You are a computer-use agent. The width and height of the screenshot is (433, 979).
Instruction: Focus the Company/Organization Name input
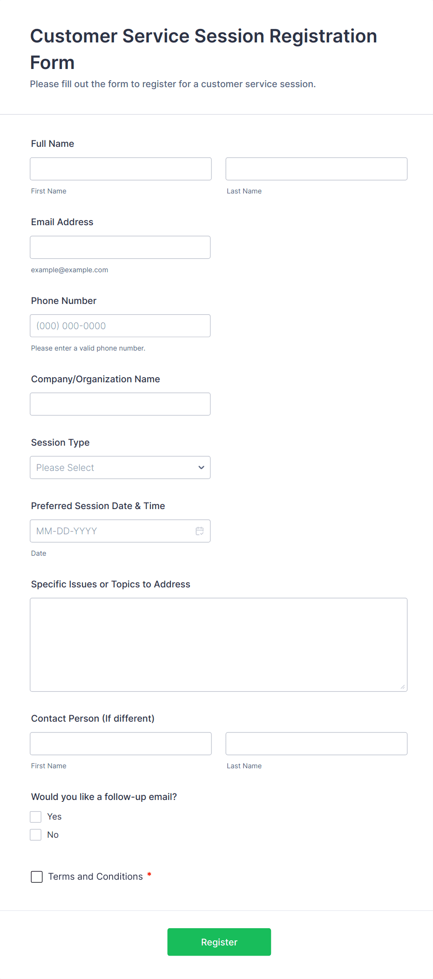click(x=120, y=404)
